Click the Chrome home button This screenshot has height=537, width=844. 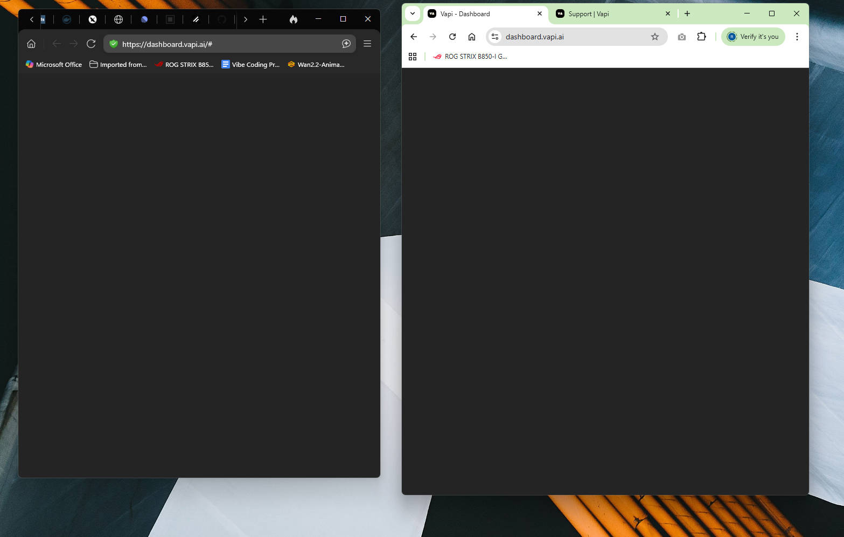point(472,37)
